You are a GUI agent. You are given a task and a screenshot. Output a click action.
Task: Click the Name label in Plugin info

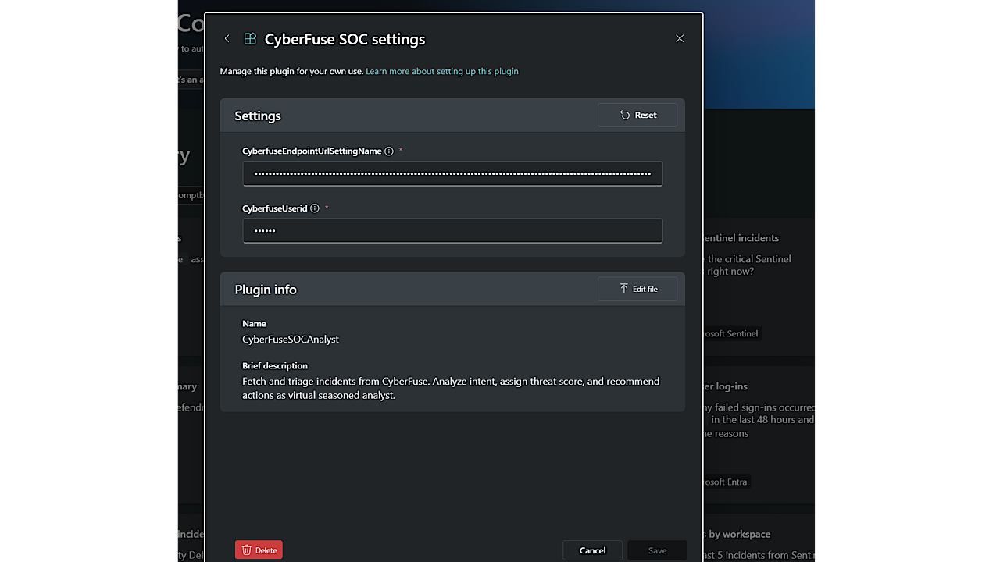tap(254, 323)
